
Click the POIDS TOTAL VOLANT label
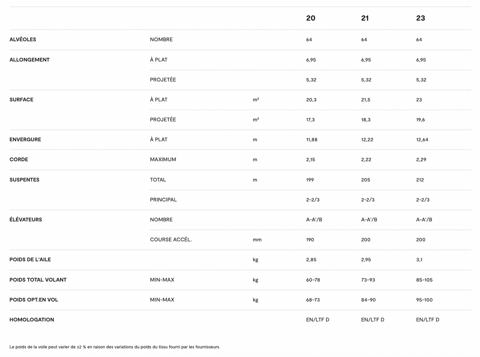click(x=38, y=280)
